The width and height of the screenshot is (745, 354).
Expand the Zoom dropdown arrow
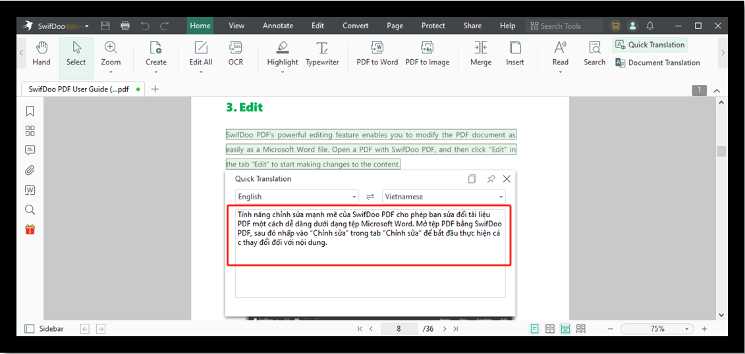111,72
